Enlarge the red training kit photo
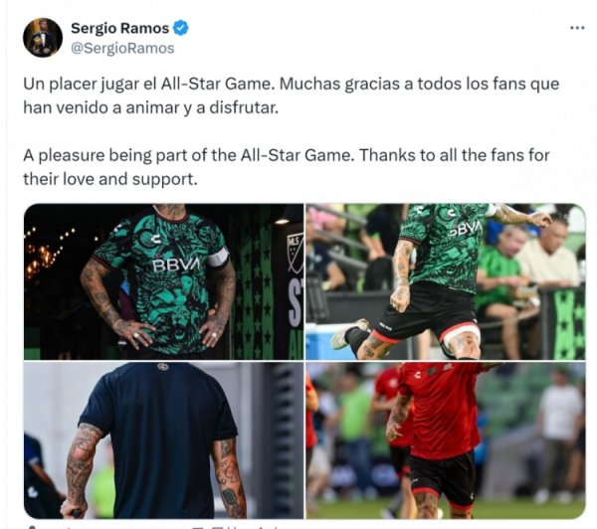 pyautogui.click(x=446, y=441)
